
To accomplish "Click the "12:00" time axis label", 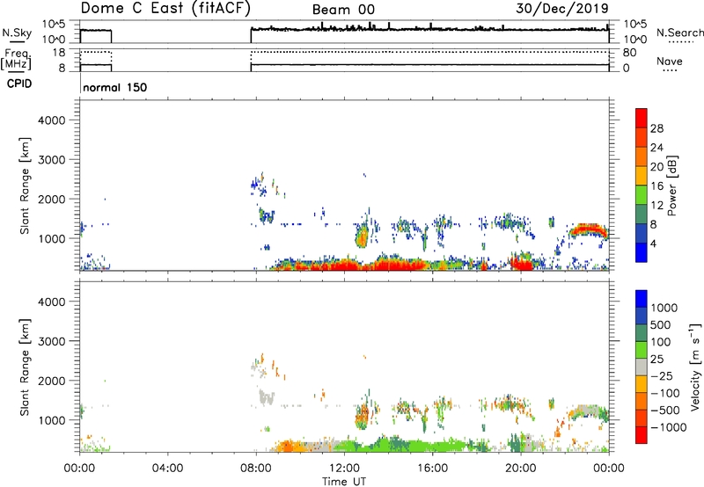I will point(344,469).
